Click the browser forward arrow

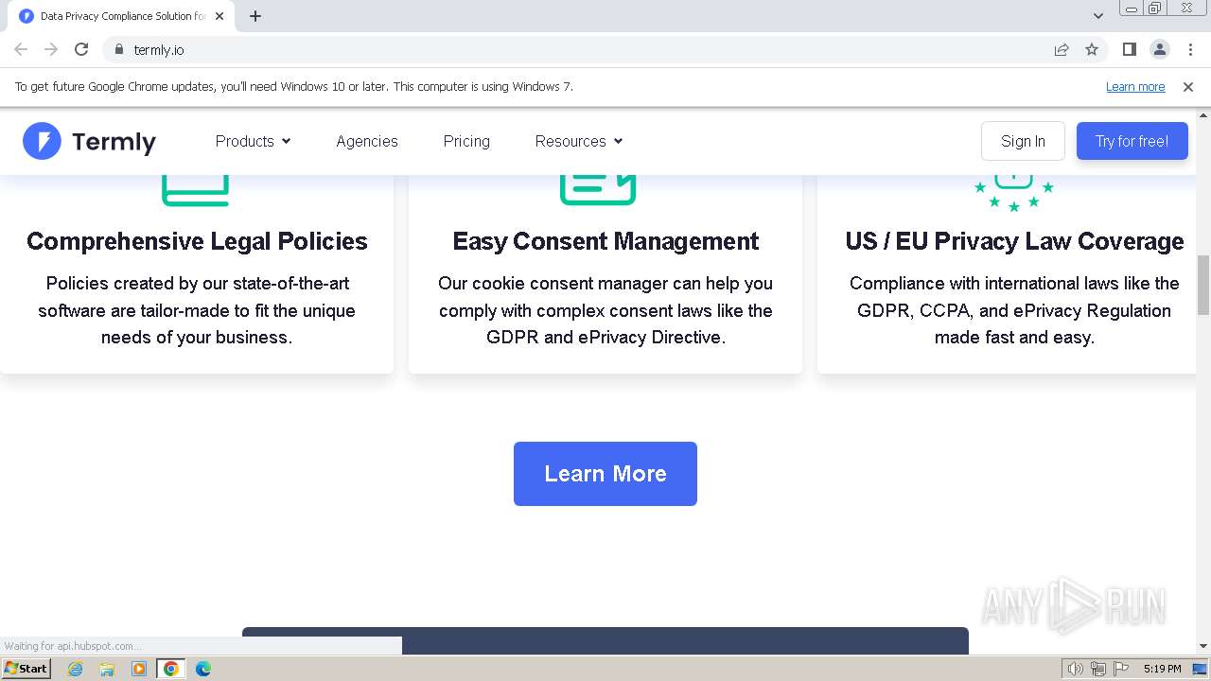[51, 49]
